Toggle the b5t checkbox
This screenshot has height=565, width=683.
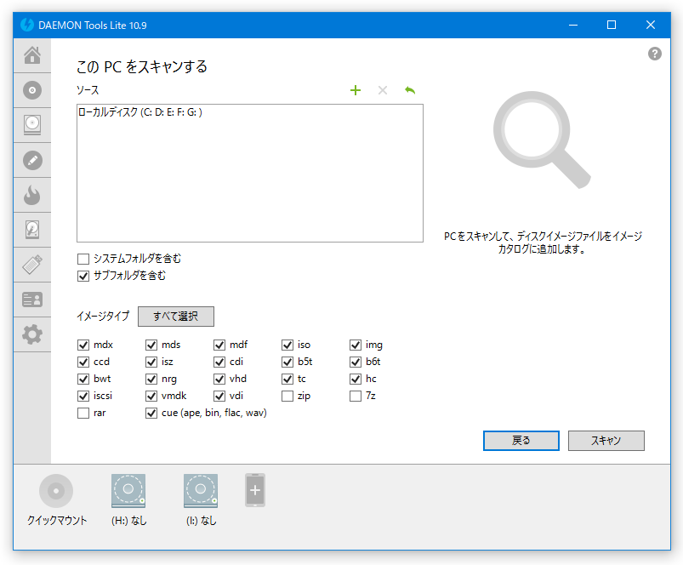tap(287, 362)
